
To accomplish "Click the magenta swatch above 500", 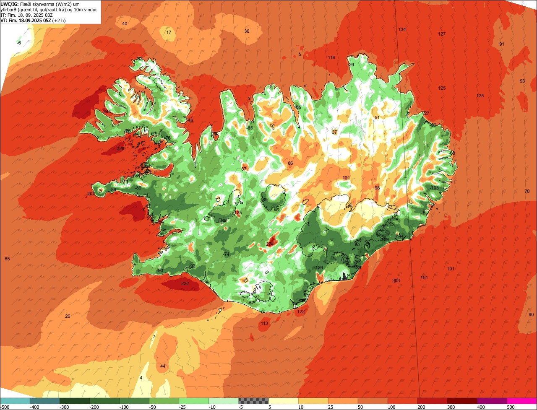I will [522, 401].
